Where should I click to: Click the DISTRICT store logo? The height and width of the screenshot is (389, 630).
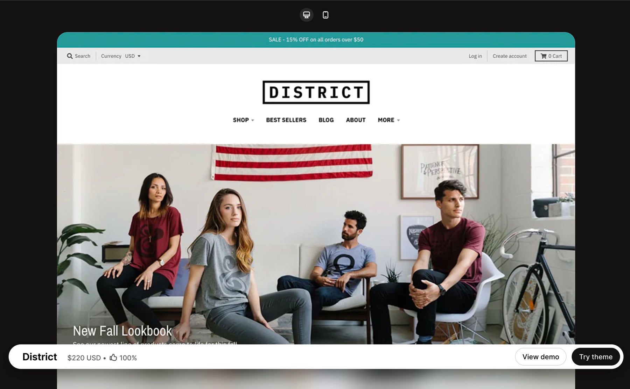(x=316, y=92)
